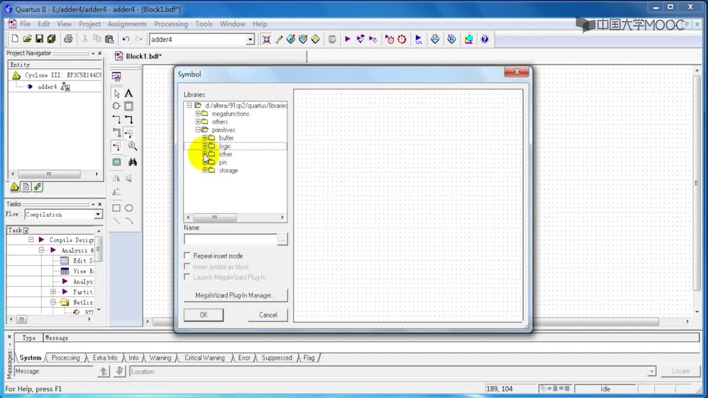Select the Selection arrow tool
Viewport: 708px width, 398px height.
116,93
